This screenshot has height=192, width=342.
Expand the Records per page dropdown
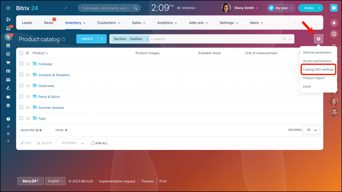[x=312, y=130]
